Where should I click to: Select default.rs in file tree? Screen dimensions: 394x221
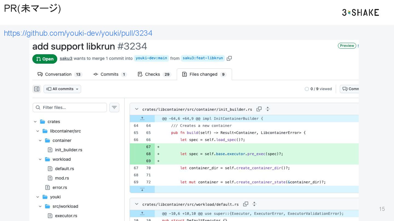(64, 169)
